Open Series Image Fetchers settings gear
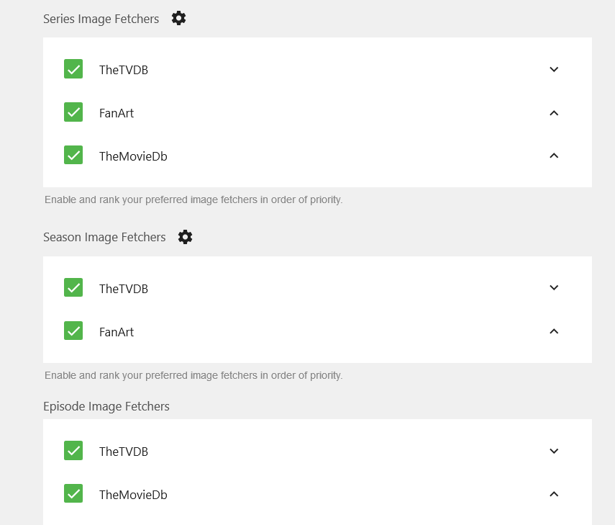The image size is (615, 525). pos(178,19)
